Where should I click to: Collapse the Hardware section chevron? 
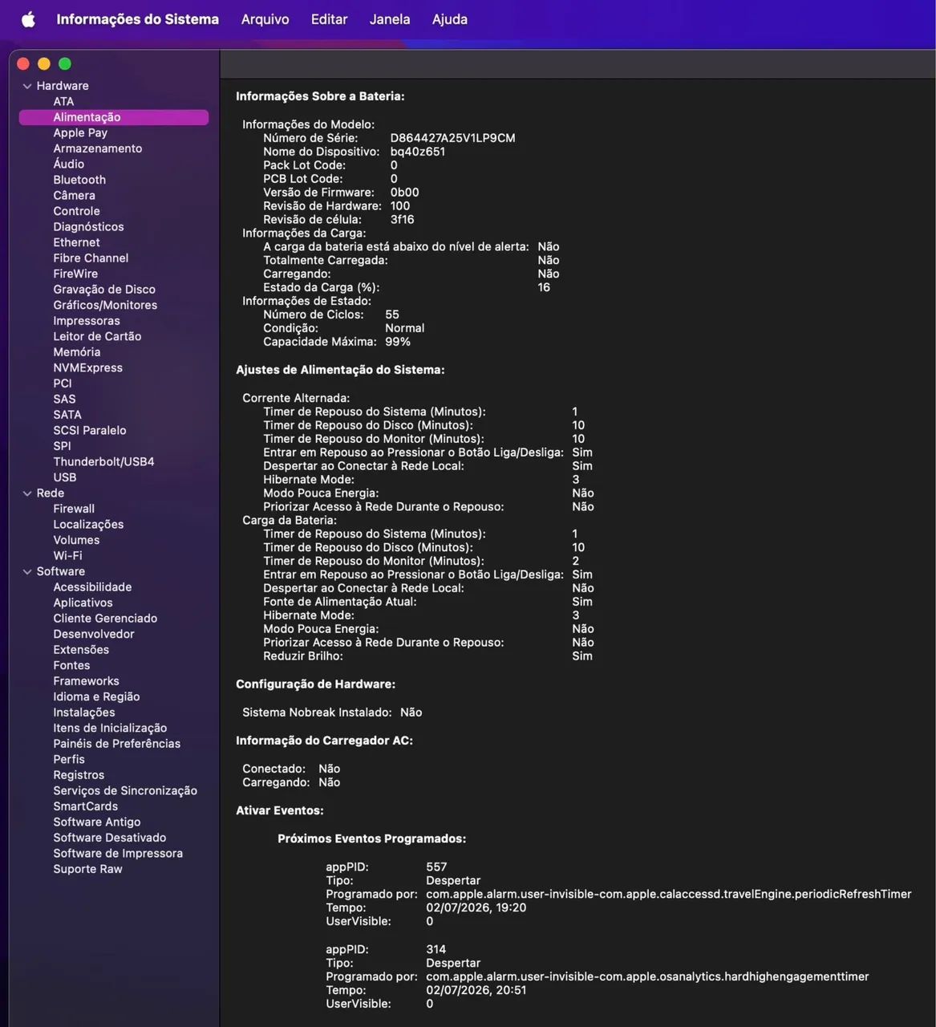27,86
